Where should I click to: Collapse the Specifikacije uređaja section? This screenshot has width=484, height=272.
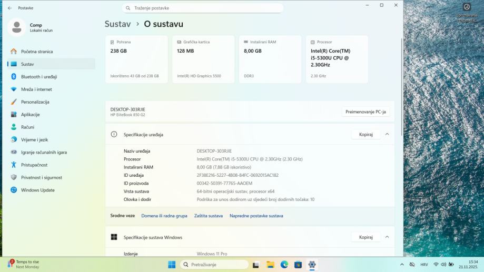(x=387, y=135)
